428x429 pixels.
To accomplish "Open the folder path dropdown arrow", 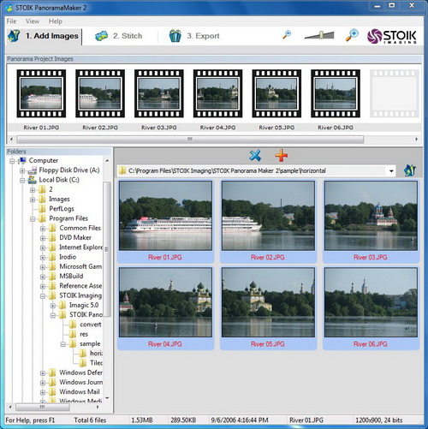I will (391, 171).
